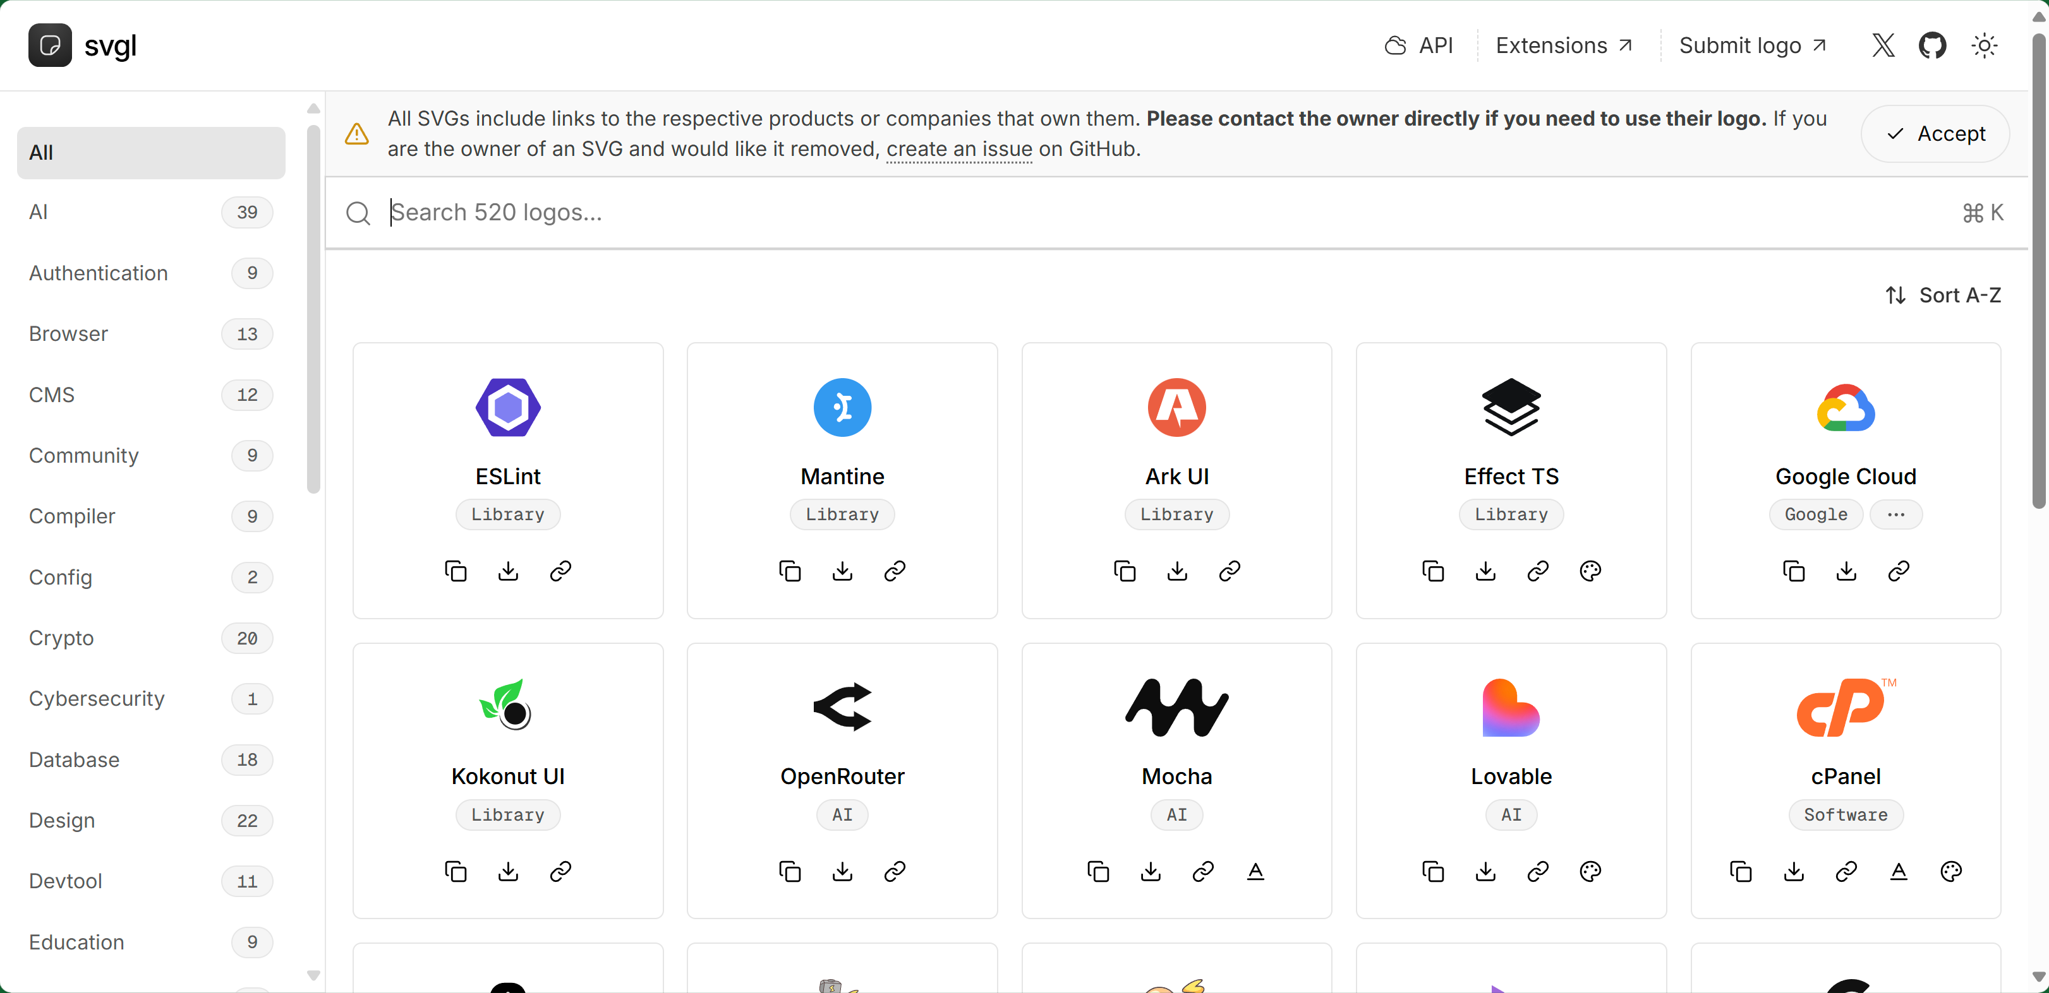Follow the 'create an issue' link

click(x=959, y=149)
